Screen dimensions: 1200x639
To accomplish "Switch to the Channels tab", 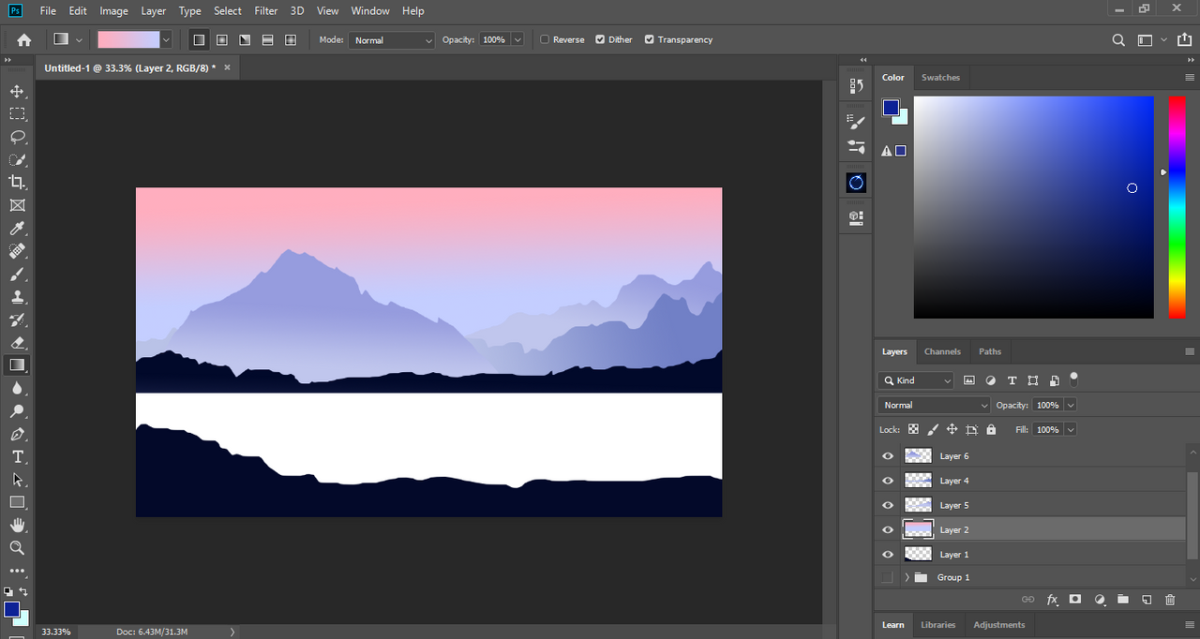I will pyautogui.click(x=942, y=351).
